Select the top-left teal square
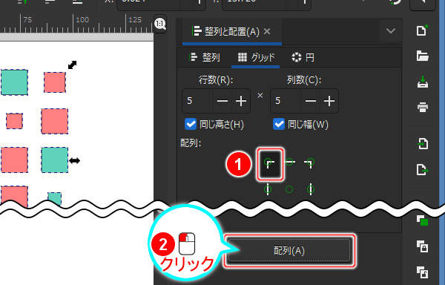Viewport: 445px width, 285px height. pos(15,82)
